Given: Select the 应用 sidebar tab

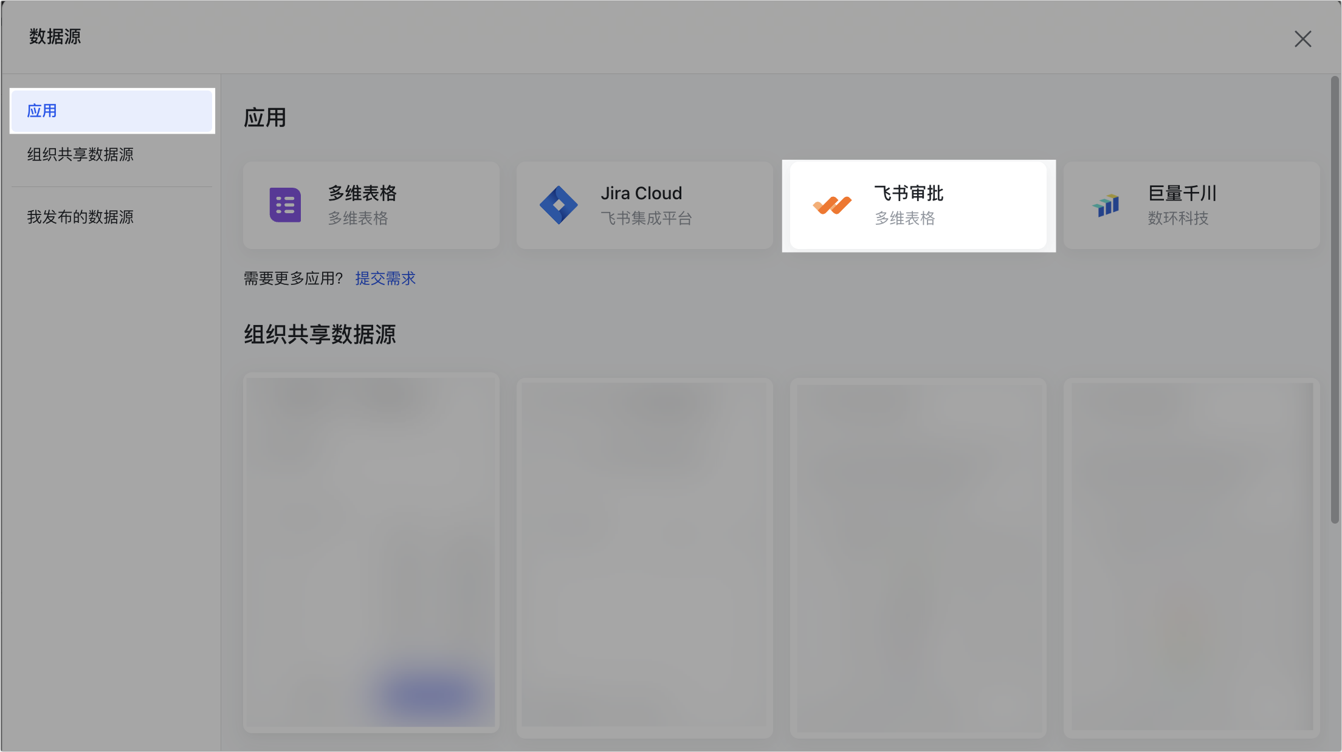Looking at the screenshot, I should point(112,111).
